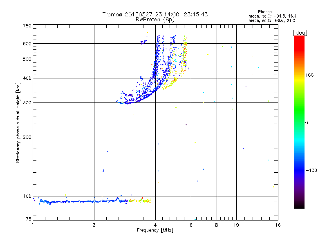
Task: Click the y-axis tick label '300'
Action: 27,102
